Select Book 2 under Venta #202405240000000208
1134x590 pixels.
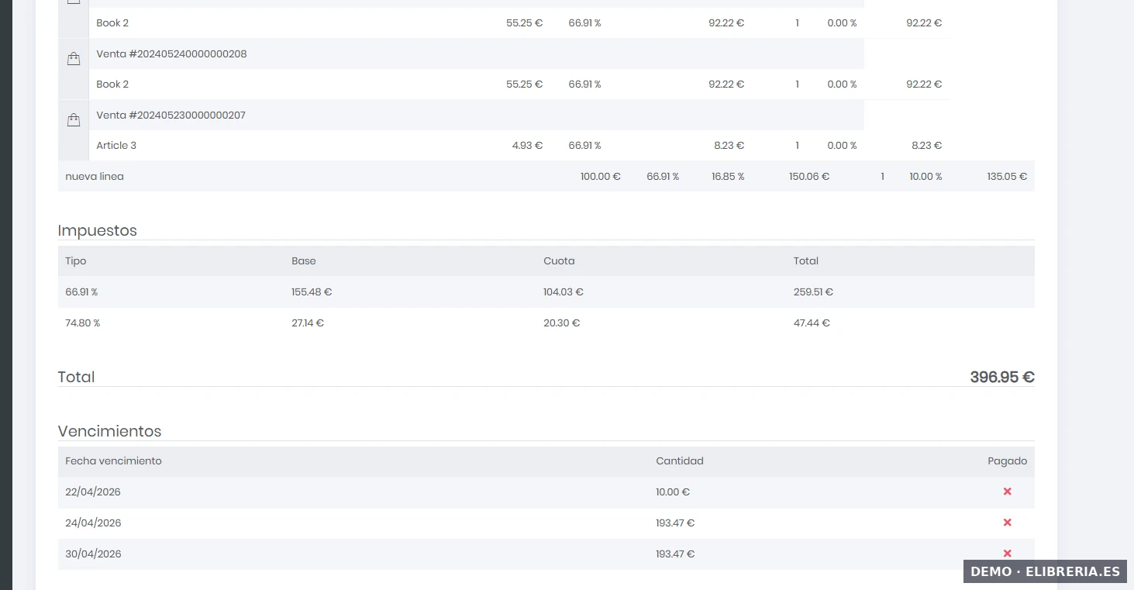pyautogui.click(x=112, y=85)
